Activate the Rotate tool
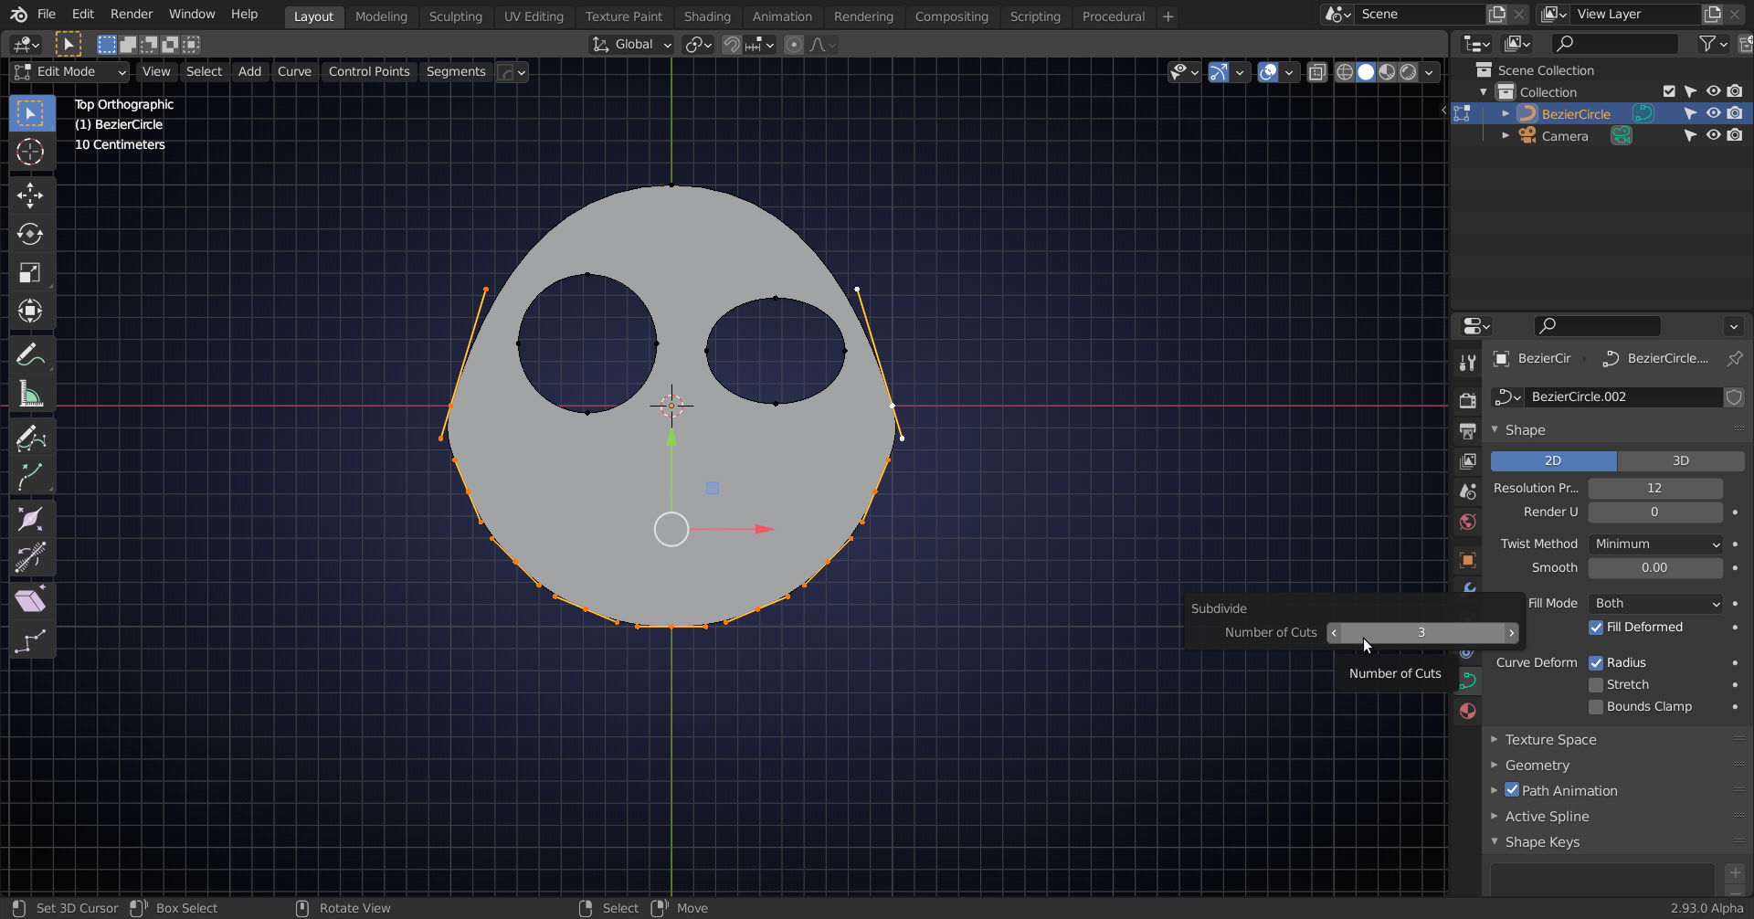Image resolution: width=1754 pixels, height=919 pixels. pos(30,234)
